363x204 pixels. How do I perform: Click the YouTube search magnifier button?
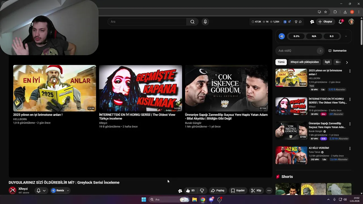click(x=193, y=22)
